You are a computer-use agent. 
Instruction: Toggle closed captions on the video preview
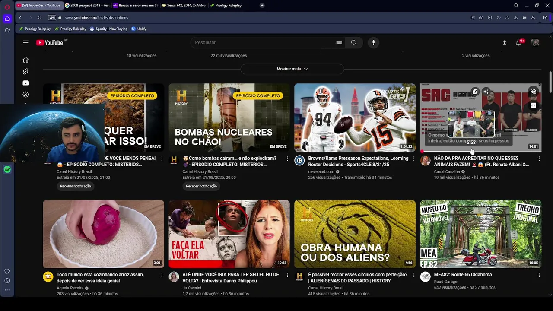pos(533,105)
